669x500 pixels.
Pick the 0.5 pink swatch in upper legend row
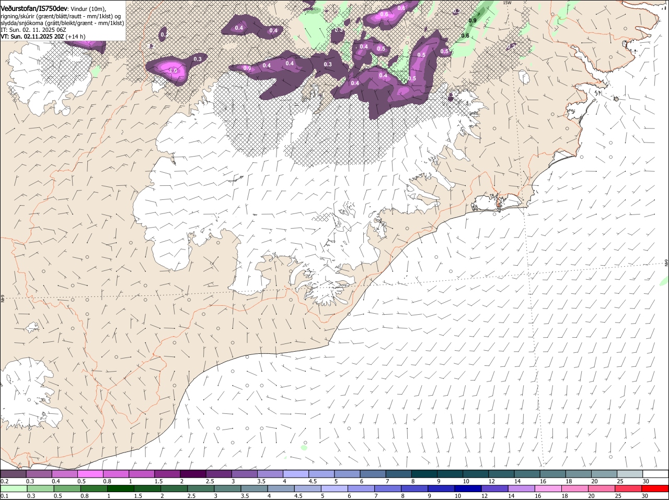pos(90,474)
